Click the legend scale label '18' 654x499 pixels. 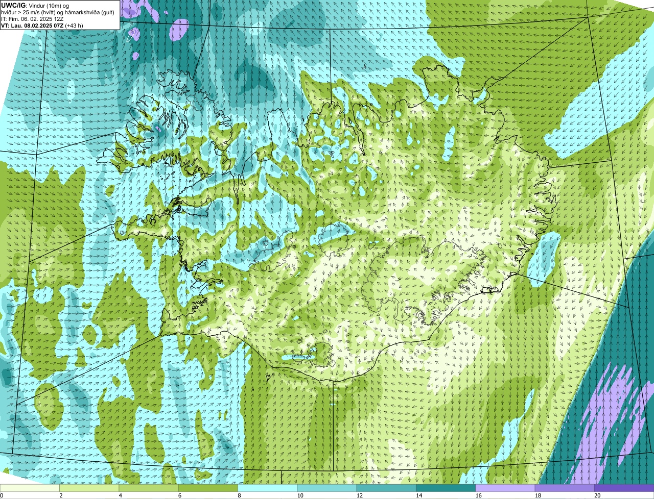coord(538,495)
